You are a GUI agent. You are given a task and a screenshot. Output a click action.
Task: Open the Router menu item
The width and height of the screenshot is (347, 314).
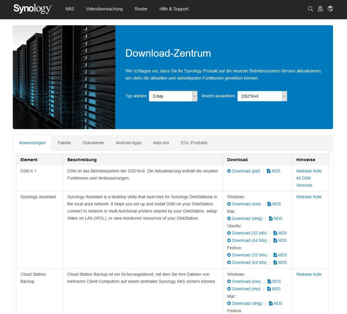coord(141,9)
